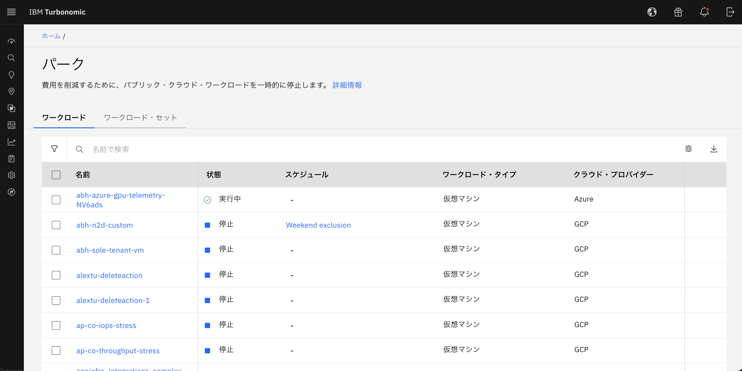
Task: Open sidebar search magnifier icon
Action: click(11, 58)
